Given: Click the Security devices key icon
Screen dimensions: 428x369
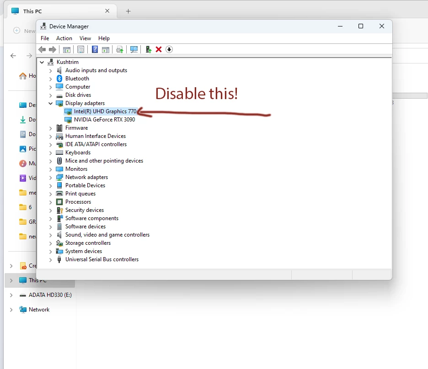Looking at the screenshot, I should click(x=59, y=210).
